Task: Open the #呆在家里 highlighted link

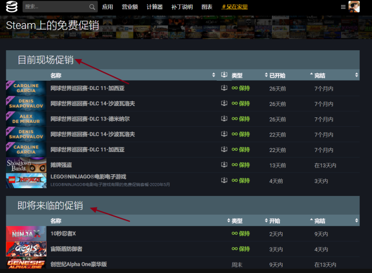Action: [235, 7]
